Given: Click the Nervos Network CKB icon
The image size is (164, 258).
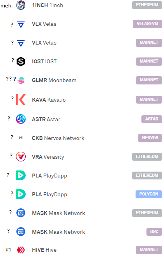Looking at the screenshot, I should [21, 138].
